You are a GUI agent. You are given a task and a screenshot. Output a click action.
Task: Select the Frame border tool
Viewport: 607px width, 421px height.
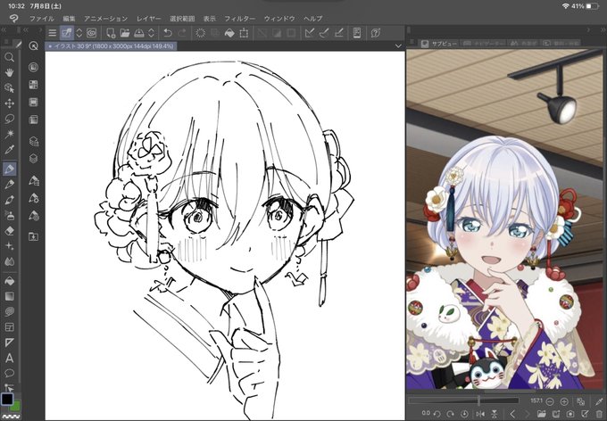(9, 327)
